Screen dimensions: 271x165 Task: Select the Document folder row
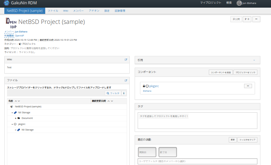[x=67, y=118]
